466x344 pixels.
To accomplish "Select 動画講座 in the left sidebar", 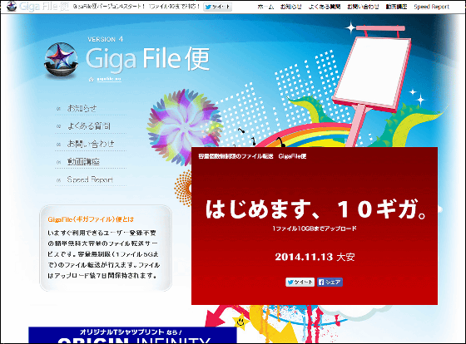I will (x=83, y=162).
